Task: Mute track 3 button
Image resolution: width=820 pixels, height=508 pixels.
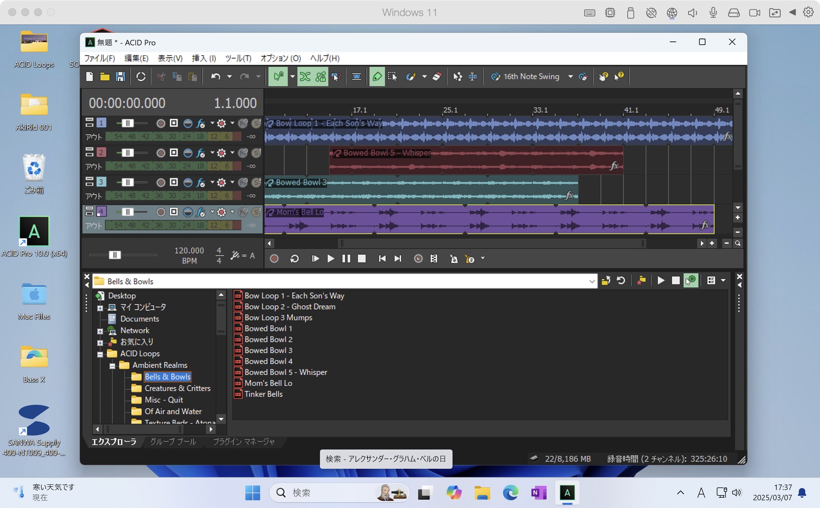Action: pyautogui.click(x=243, y=182)
